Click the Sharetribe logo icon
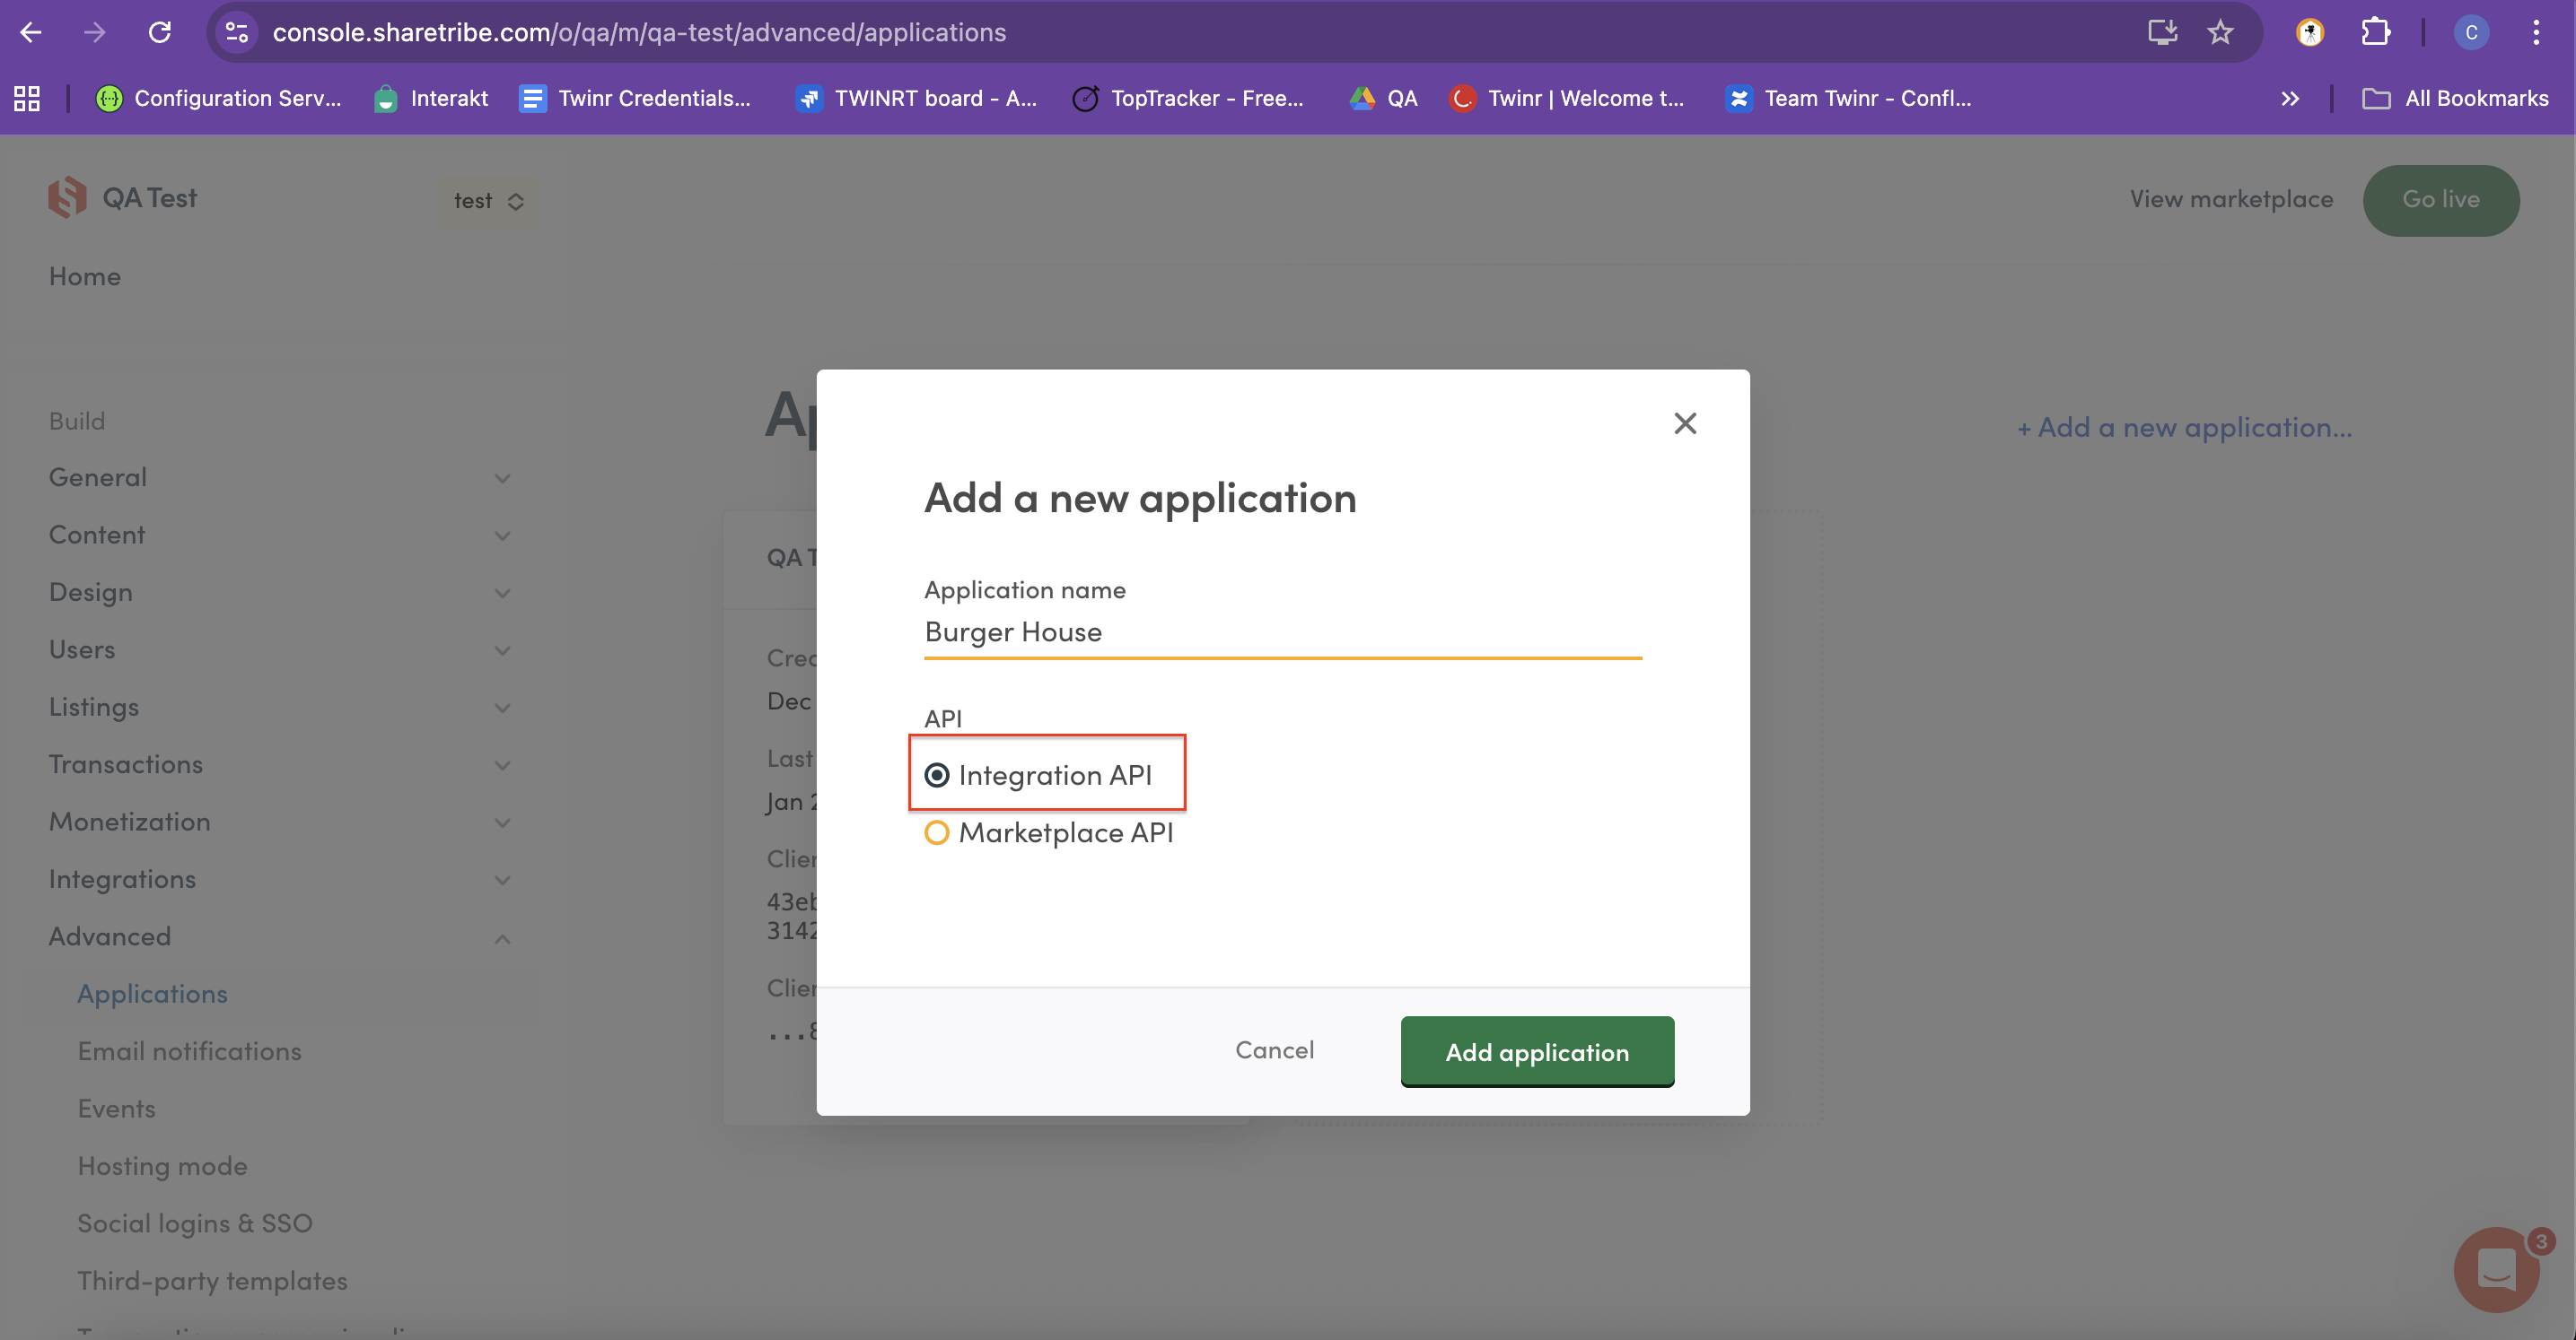2576x1340 pixels. pos(67,198)
